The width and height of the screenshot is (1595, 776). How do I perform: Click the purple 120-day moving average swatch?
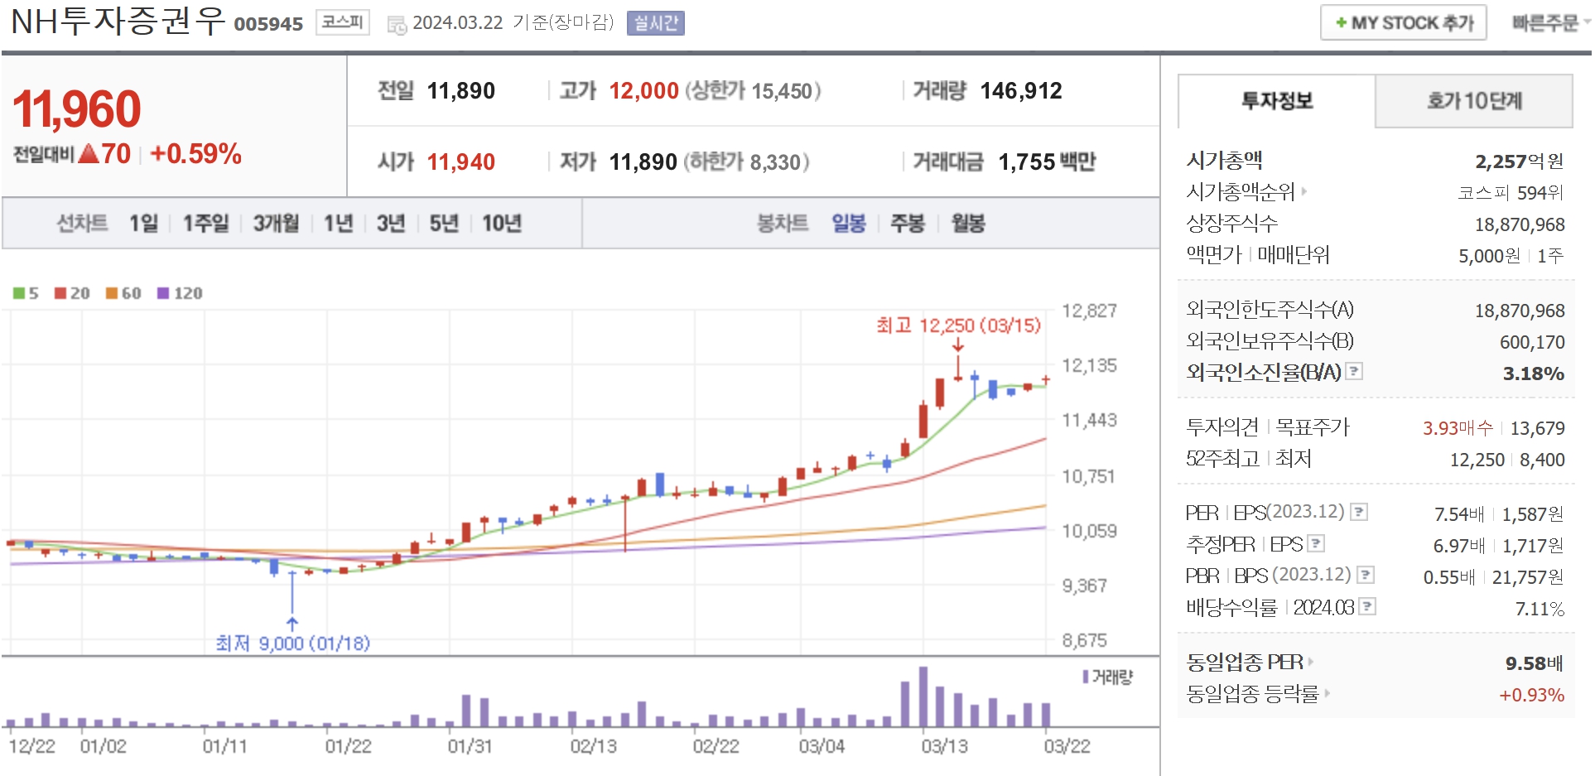(163, 293)
